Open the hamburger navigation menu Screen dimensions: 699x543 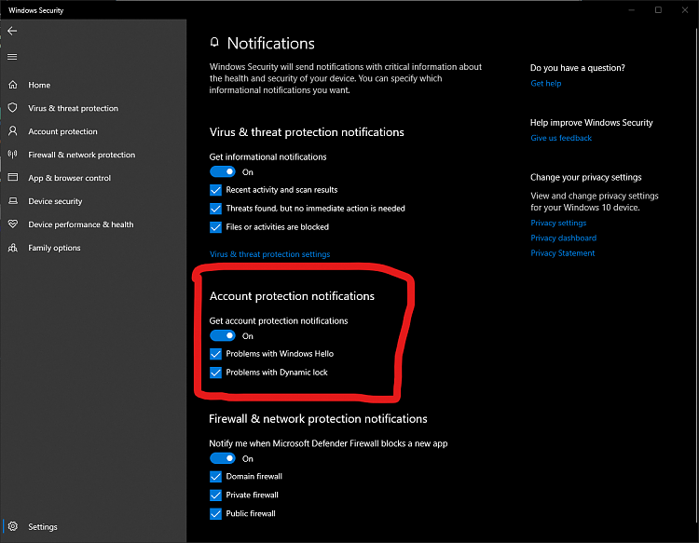(x=12, y=57)
